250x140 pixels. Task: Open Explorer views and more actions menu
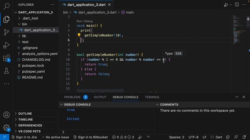[52, 5]
